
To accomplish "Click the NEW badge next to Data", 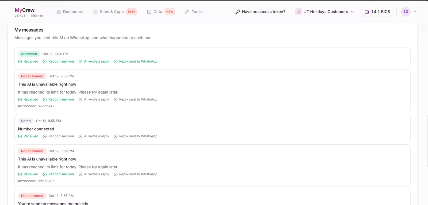I will (x=170, y=12).
